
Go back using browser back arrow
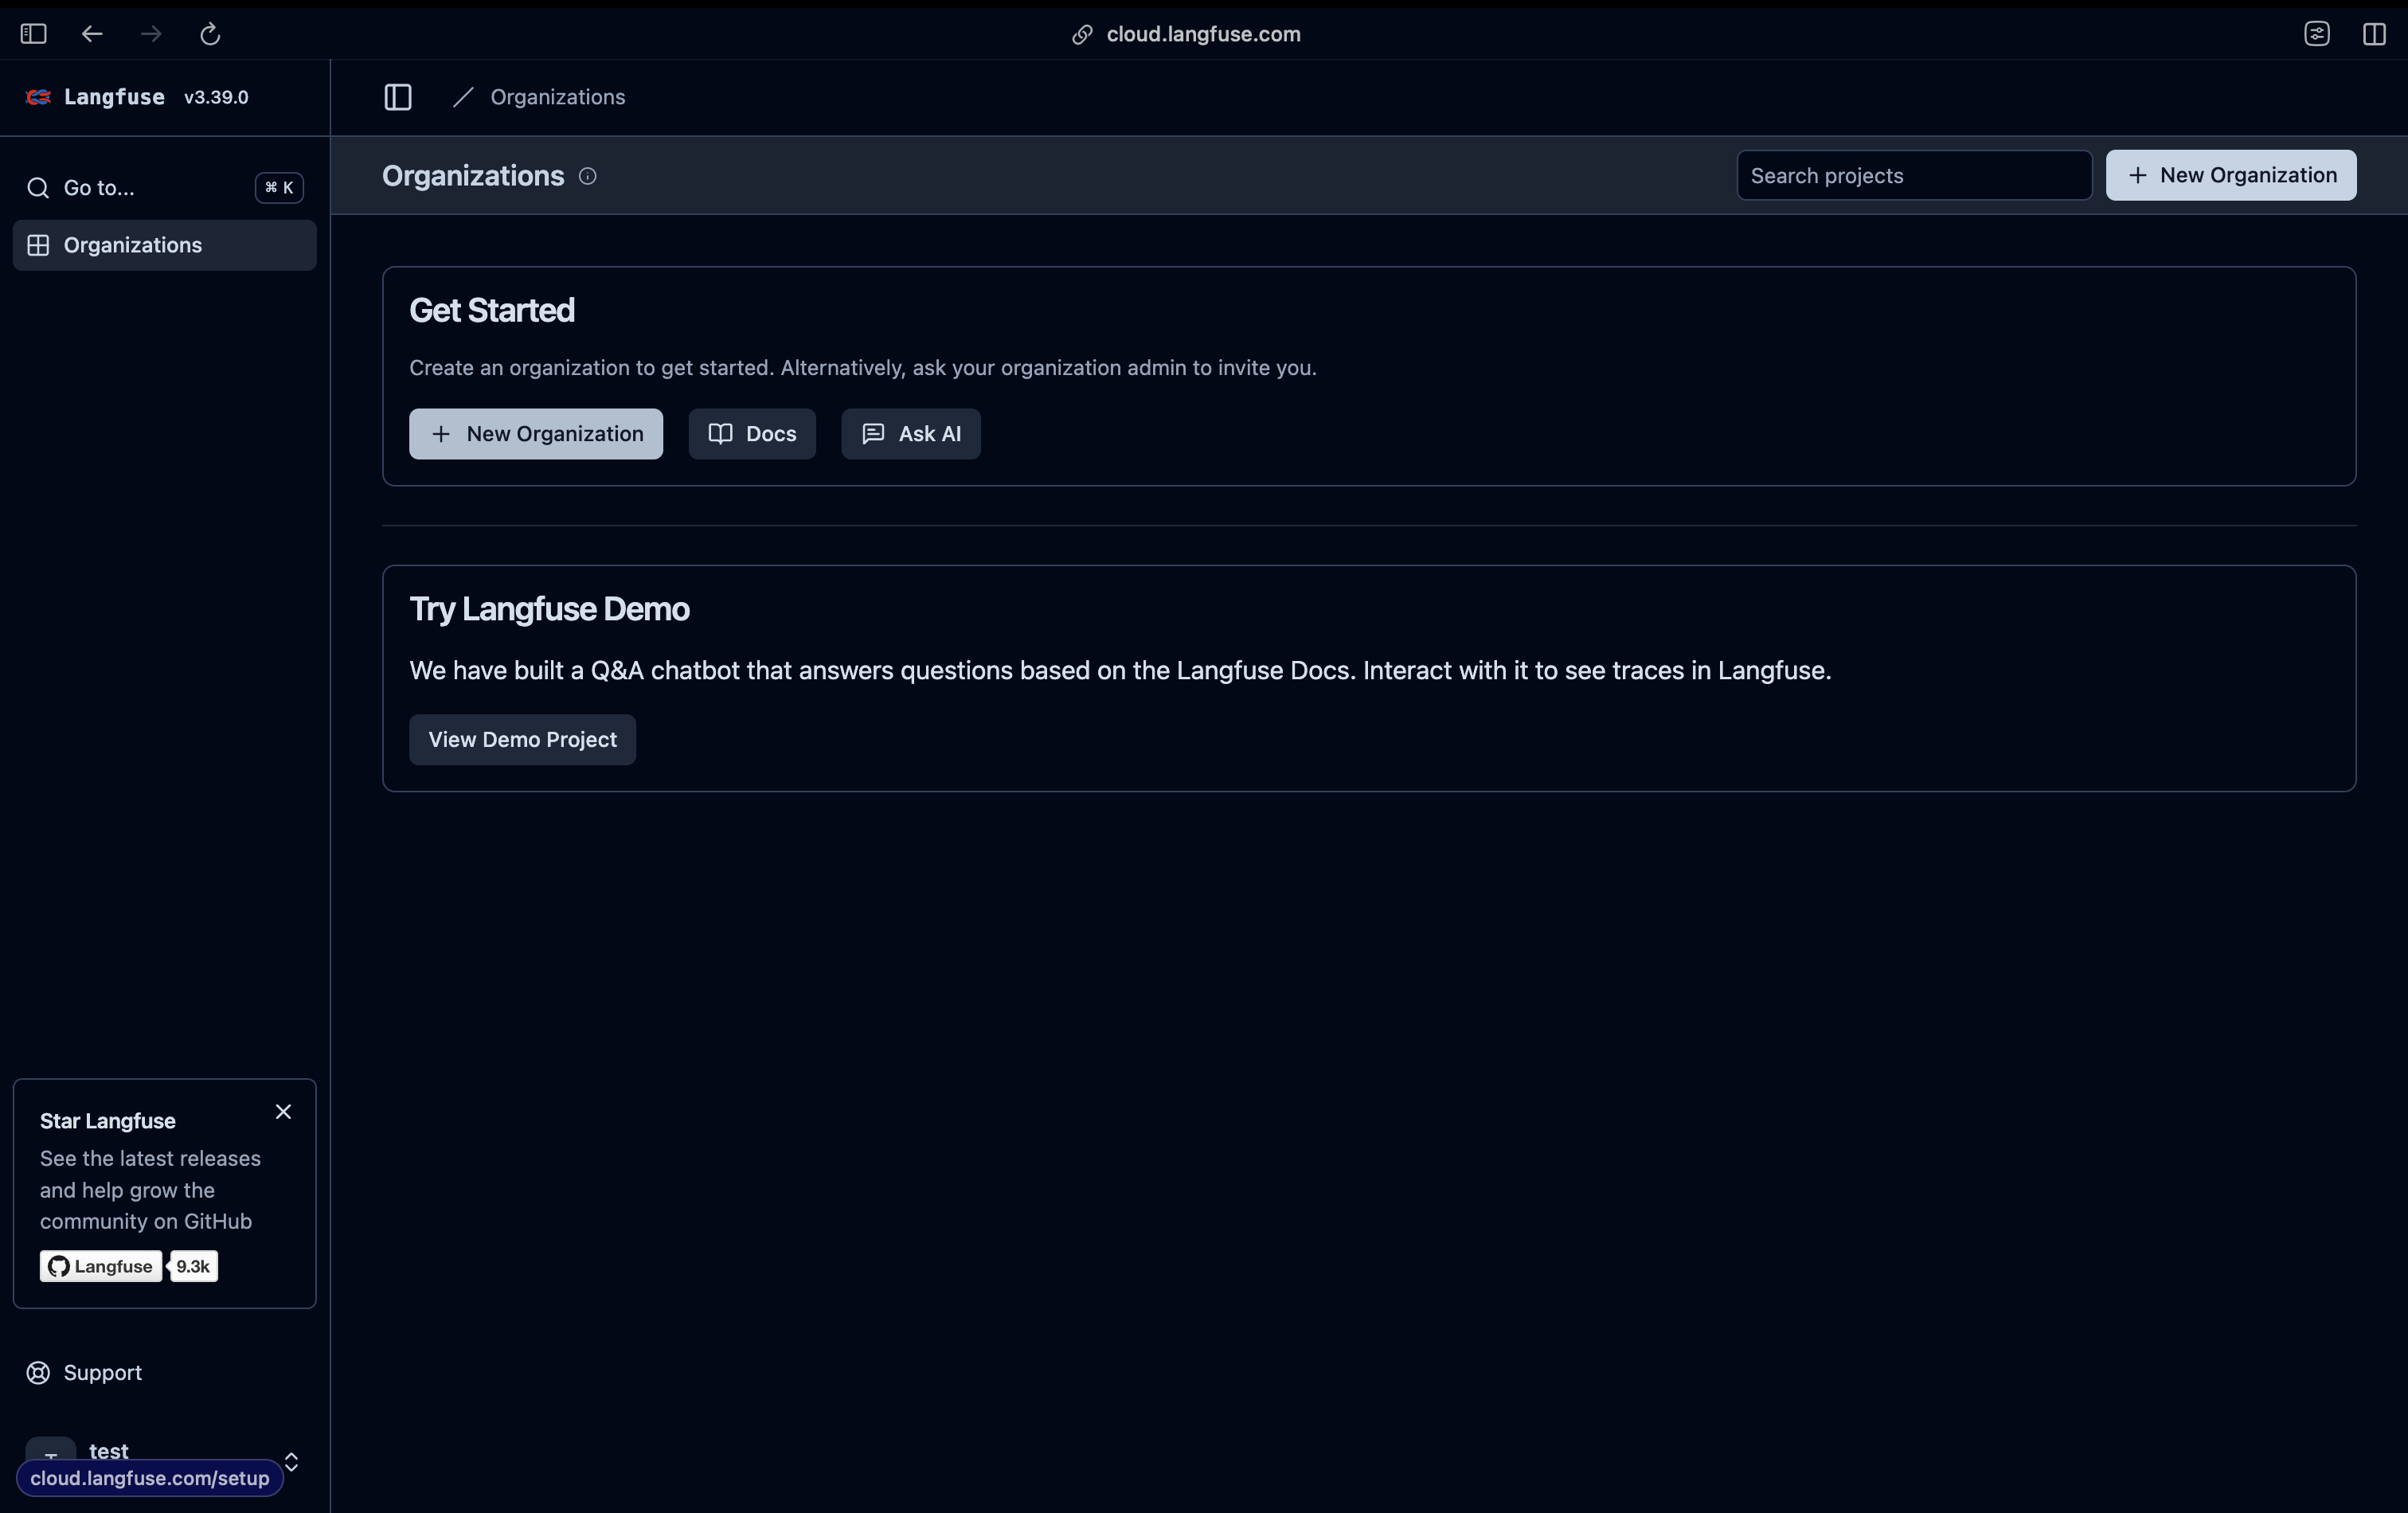(x=92, y=34)
